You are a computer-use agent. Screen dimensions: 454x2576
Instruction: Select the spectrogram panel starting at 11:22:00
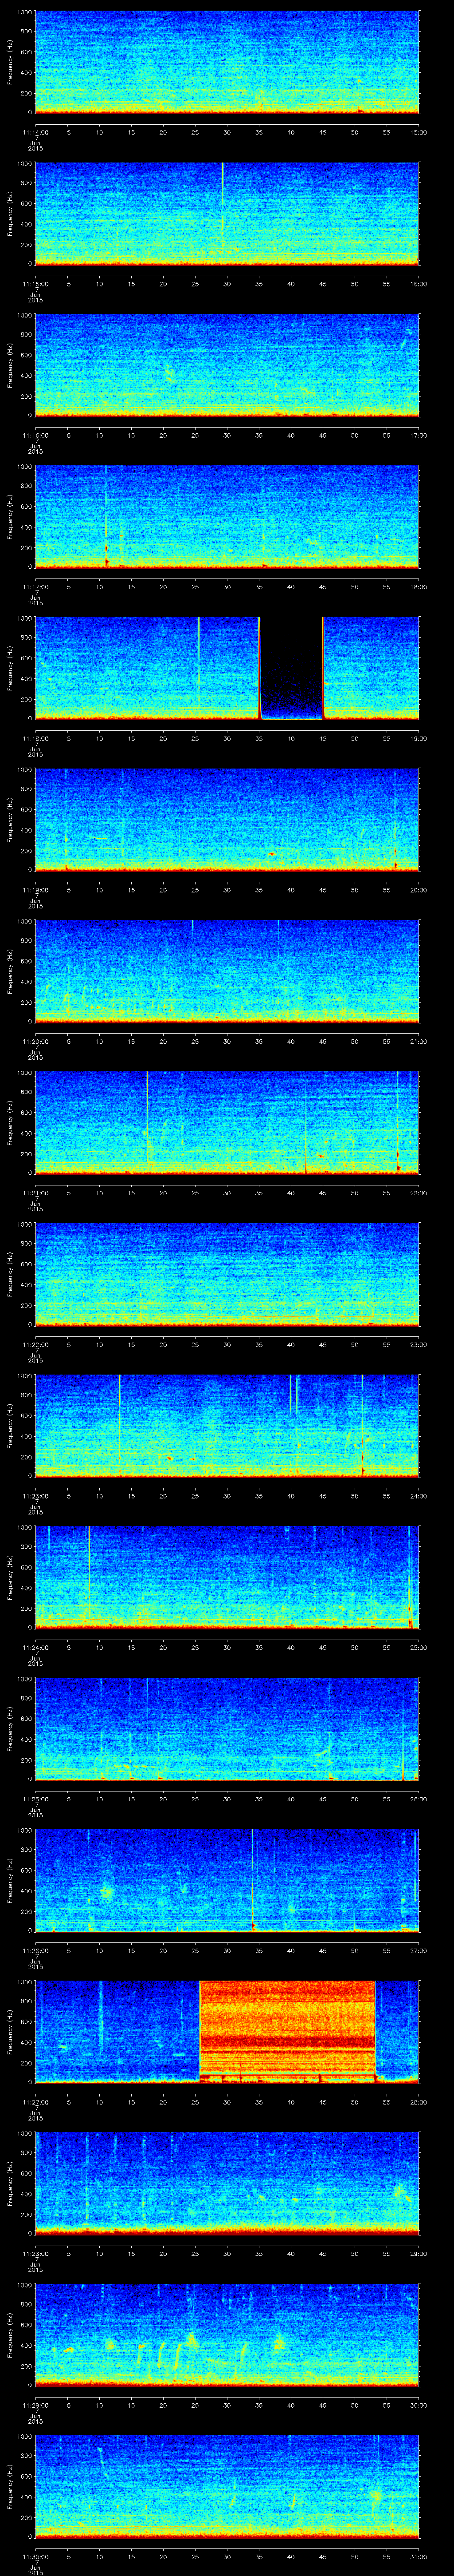tap(227, 1274)
